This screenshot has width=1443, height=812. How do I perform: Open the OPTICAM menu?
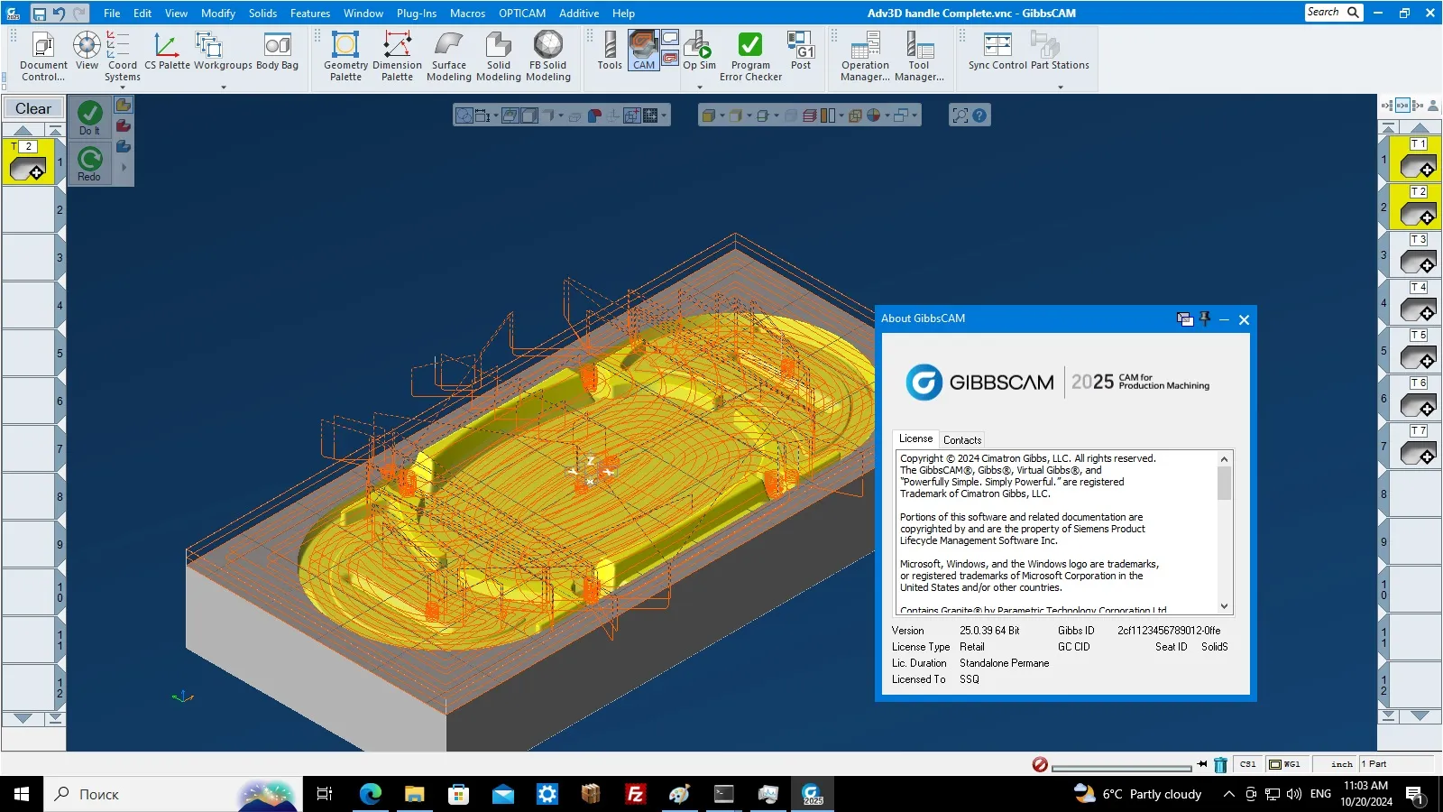tap(522, 14)
